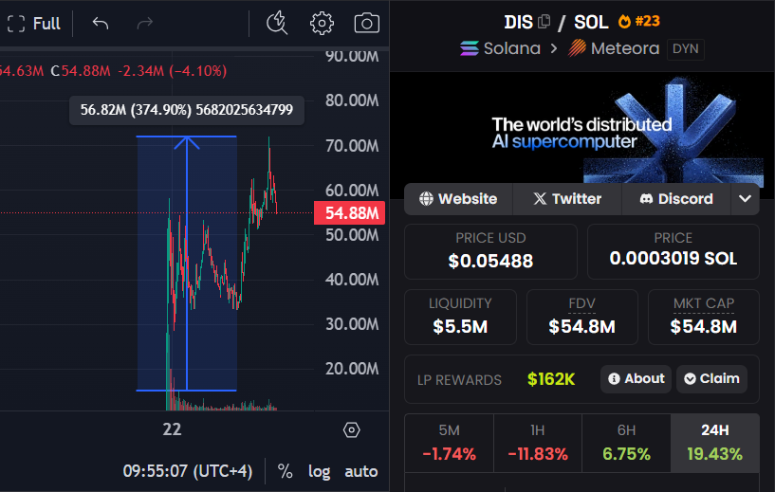
Task: Open the quick search lightning icon
Action: (277, 23)
